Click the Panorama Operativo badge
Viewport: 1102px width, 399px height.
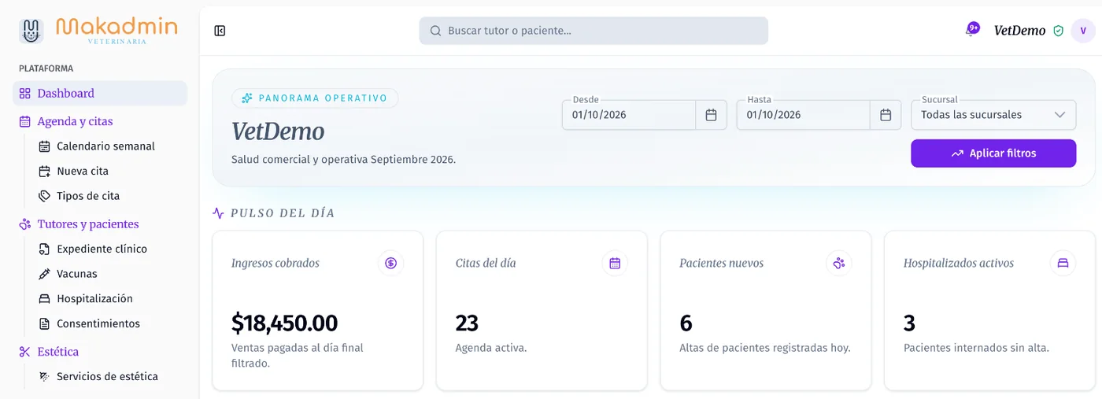[315, 98]
